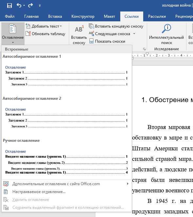The width and height of the screenshot is (193, 217).
Task: Click Обновить таблицу icon
Action: (x=28, y=33)
